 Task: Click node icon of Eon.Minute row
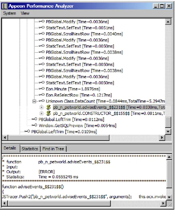[42, 89]
